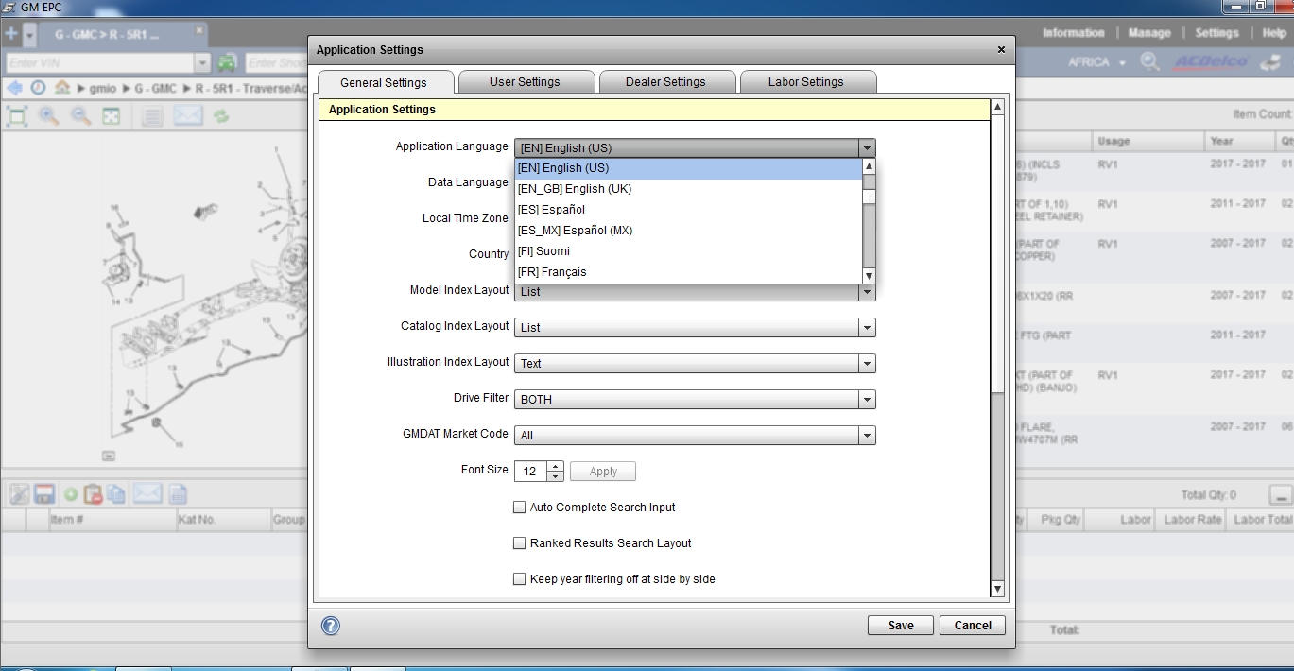
Task: Zoom in on the illustration with the plus magnifier
Action: [x=48, y=116]
